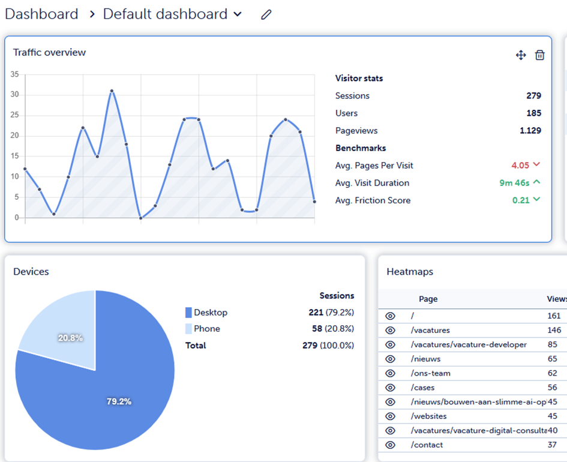Click the pencil edit dashboard icon

click(x=266, y=14)
